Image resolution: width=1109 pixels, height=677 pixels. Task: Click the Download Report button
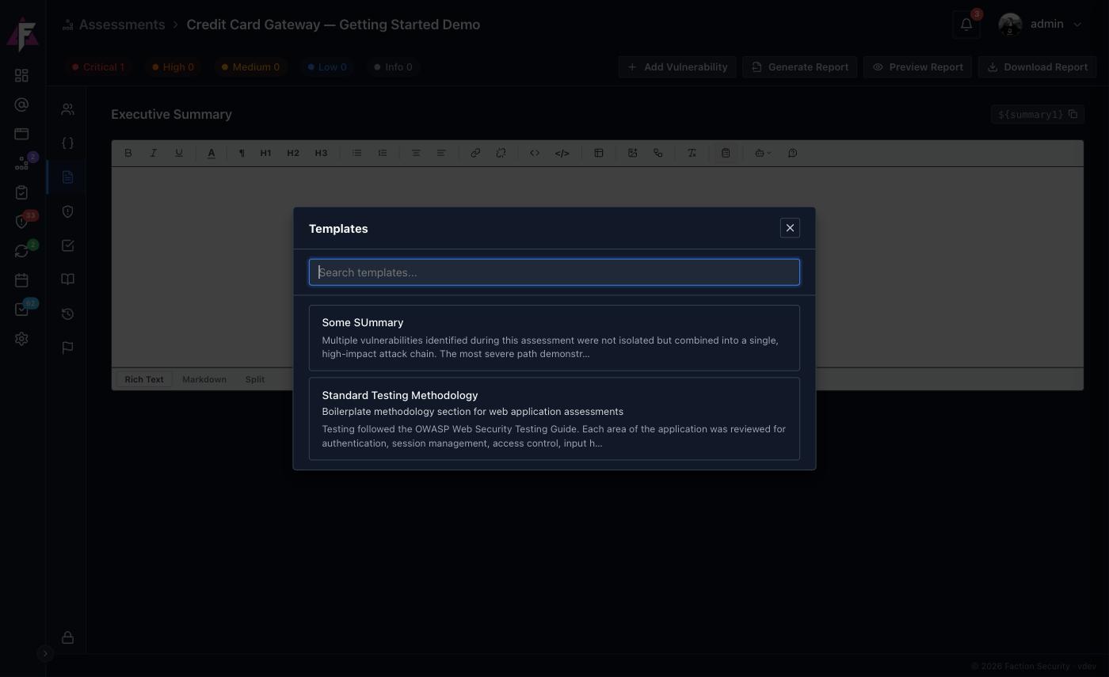pyautogui.click(x=1037, y=67)
